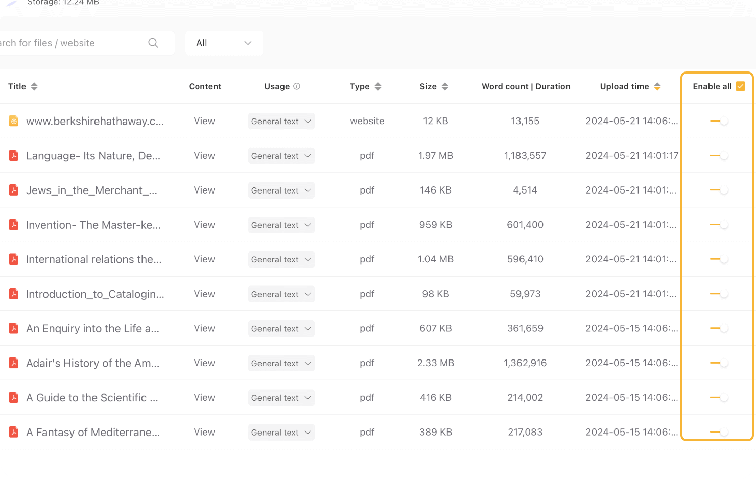756x480 pixels.
Task: Click the Content column header
Action: pos(205,87)
